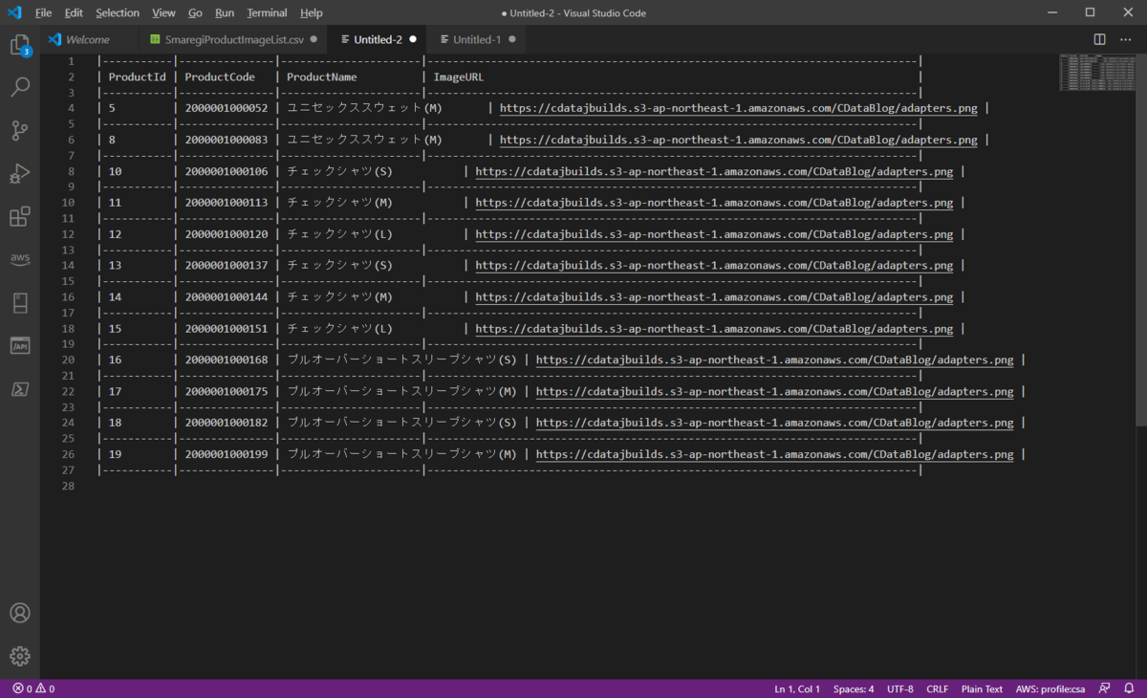Open the Source Control view
Viewport: 1147px width, 698px height.
(x=19, y=131)
